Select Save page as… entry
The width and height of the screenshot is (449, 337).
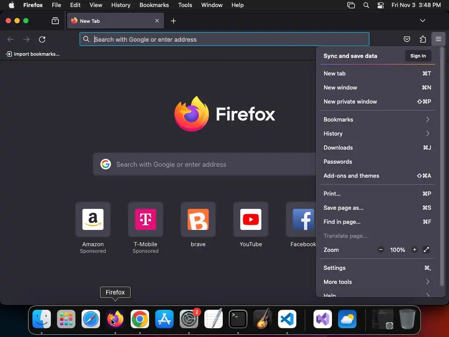(377, 208)
